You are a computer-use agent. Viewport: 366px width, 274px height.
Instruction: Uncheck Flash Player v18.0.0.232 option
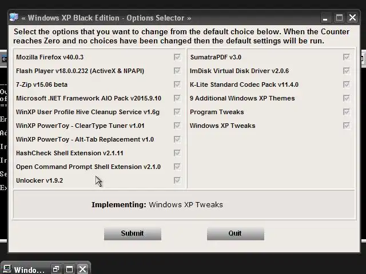click(177, 71)
